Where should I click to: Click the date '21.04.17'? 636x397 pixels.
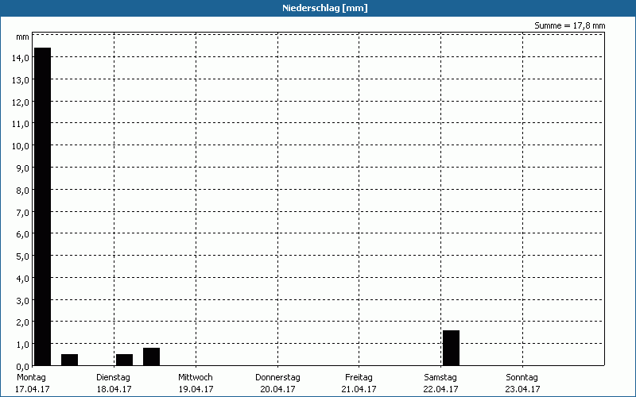(359, 389)
